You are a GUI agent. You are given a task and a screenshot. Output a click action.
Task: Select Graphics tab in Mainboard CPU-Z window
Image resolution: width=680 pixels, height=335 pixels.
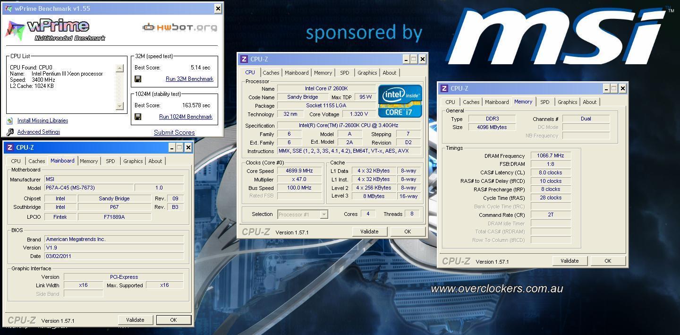[x=133, y=161]
